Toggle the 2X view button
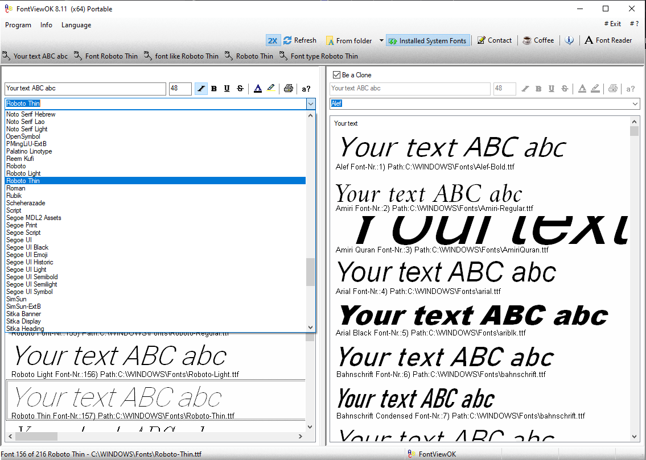 click(x=273, y=40)
